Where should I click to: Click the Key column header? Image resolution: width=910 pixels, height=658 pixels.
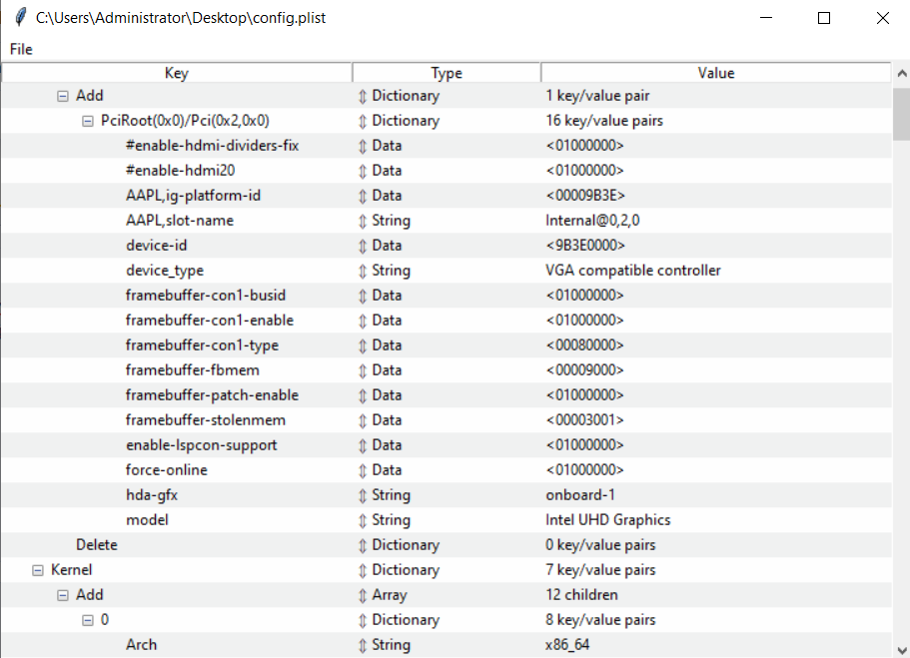click(x=176, y=73)
